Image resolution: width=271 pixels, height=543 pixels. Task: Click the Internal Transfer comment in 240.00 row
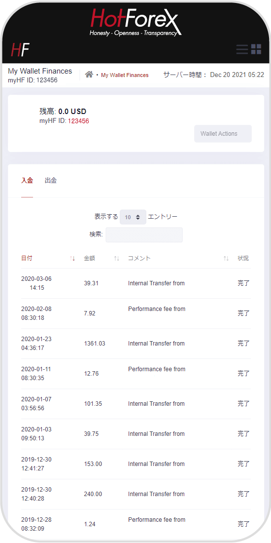(156, 494)
